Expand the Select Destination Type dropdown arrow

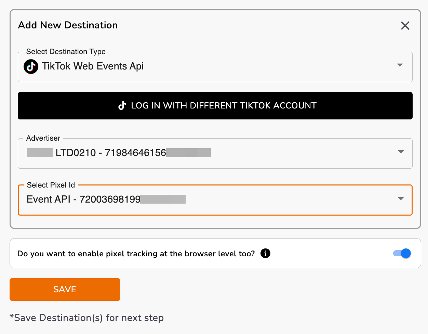click(x=400, y=65)
